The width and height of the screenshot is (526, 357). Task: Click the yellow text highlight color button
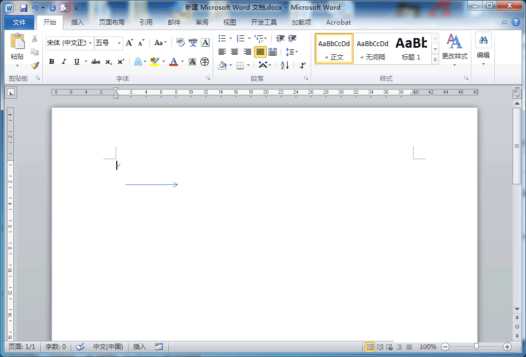tap(155, 62)
